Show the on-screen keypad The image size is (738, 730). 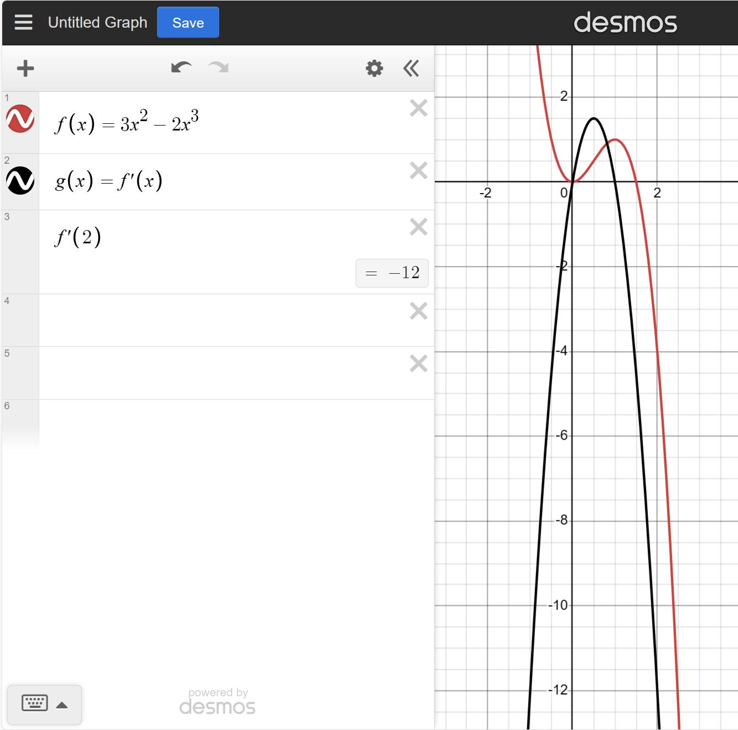click(x=35, y=703)
